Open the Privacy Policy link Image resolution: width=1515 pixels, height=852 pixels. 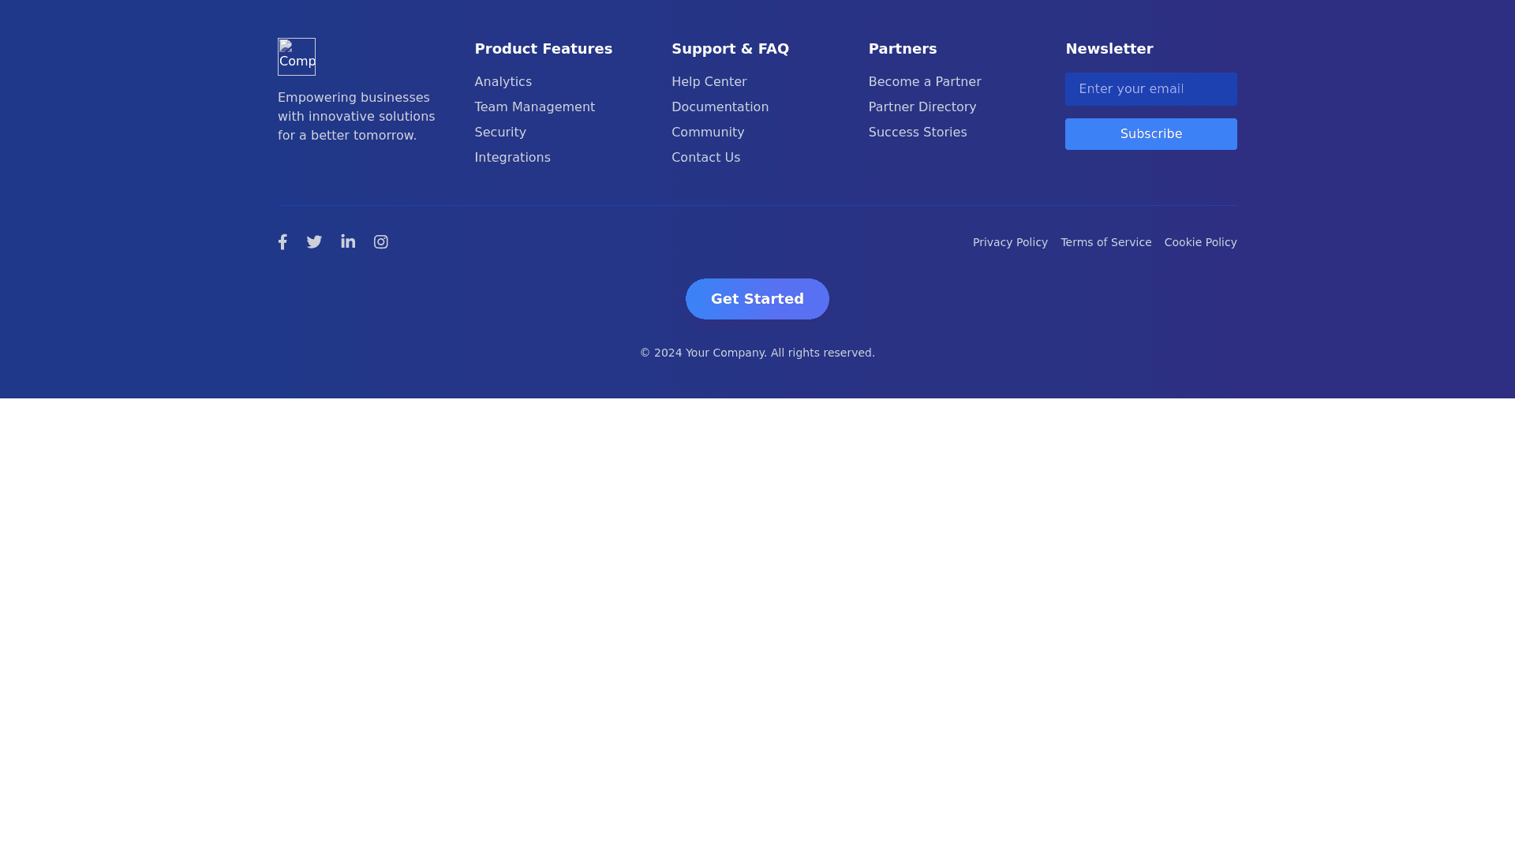pos(1010,243)
